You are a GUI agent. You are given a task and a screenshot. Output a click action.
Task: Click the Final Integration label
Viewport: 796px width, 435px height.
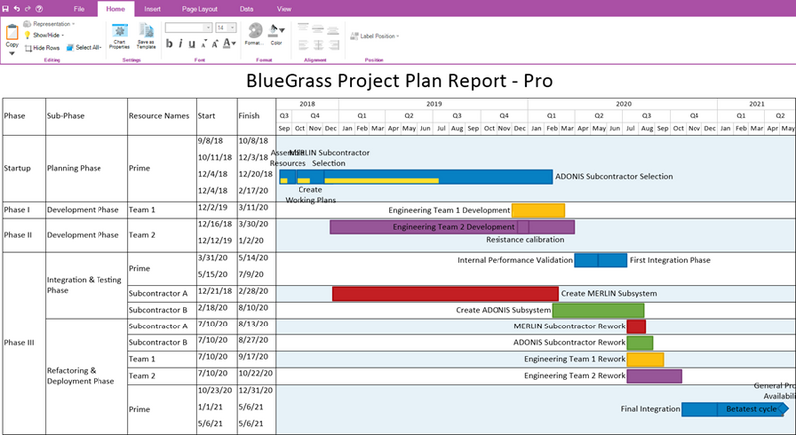point(650,409)
